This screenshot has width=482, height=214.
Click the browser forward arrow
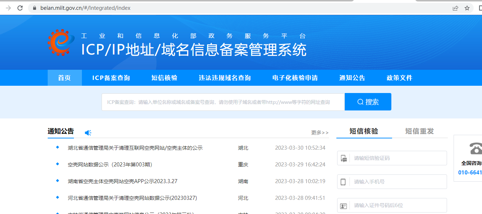[8, 8]
